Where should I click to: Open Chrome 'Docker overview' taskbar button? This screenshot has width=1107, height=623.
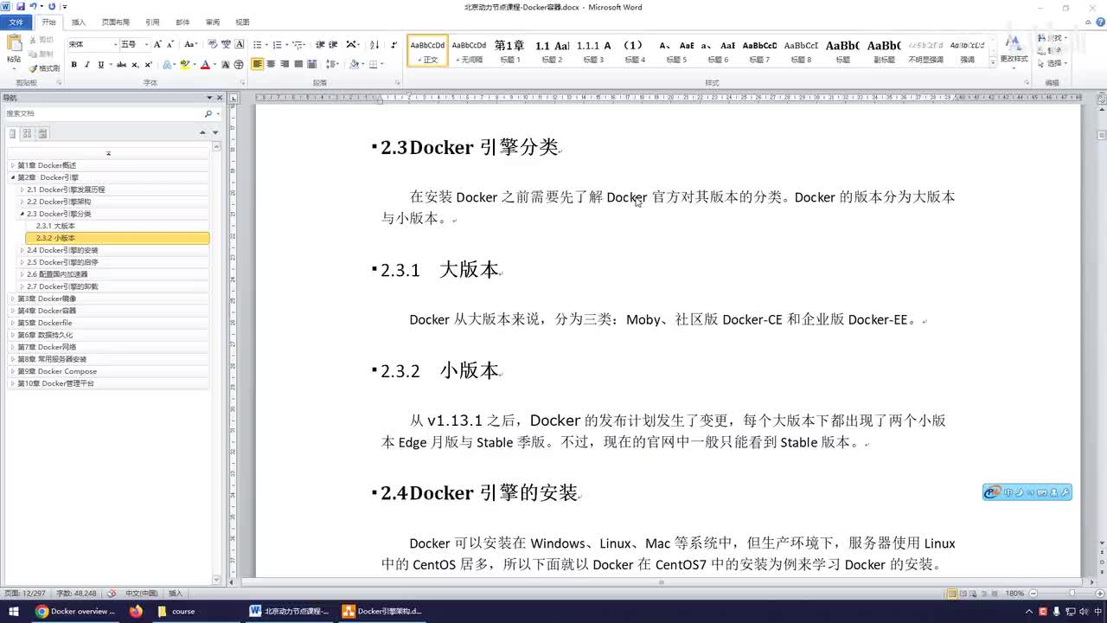[x=75, y=611]
